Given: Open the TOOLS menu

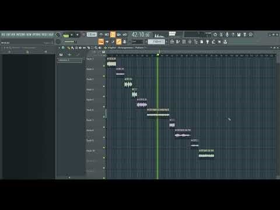Looking at the screenshot, I should point(44,34).
